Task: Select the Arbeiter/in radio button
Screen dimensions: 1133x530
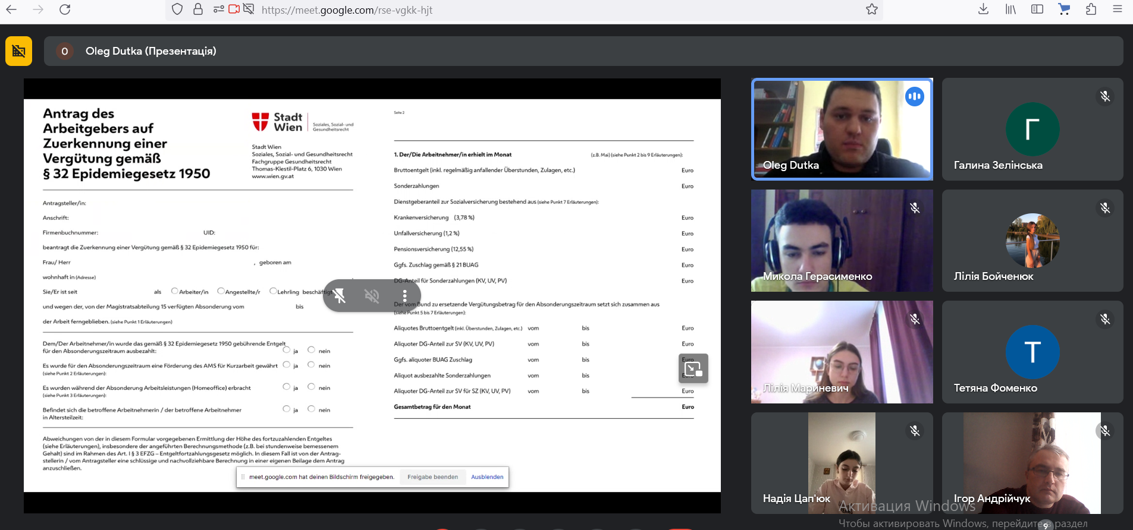Action: (174, 291)
